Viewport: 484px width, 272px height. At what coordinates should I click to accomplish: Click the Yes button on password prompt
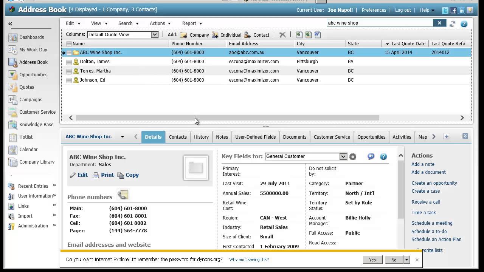pyautogui.click(x=372, y=260)
